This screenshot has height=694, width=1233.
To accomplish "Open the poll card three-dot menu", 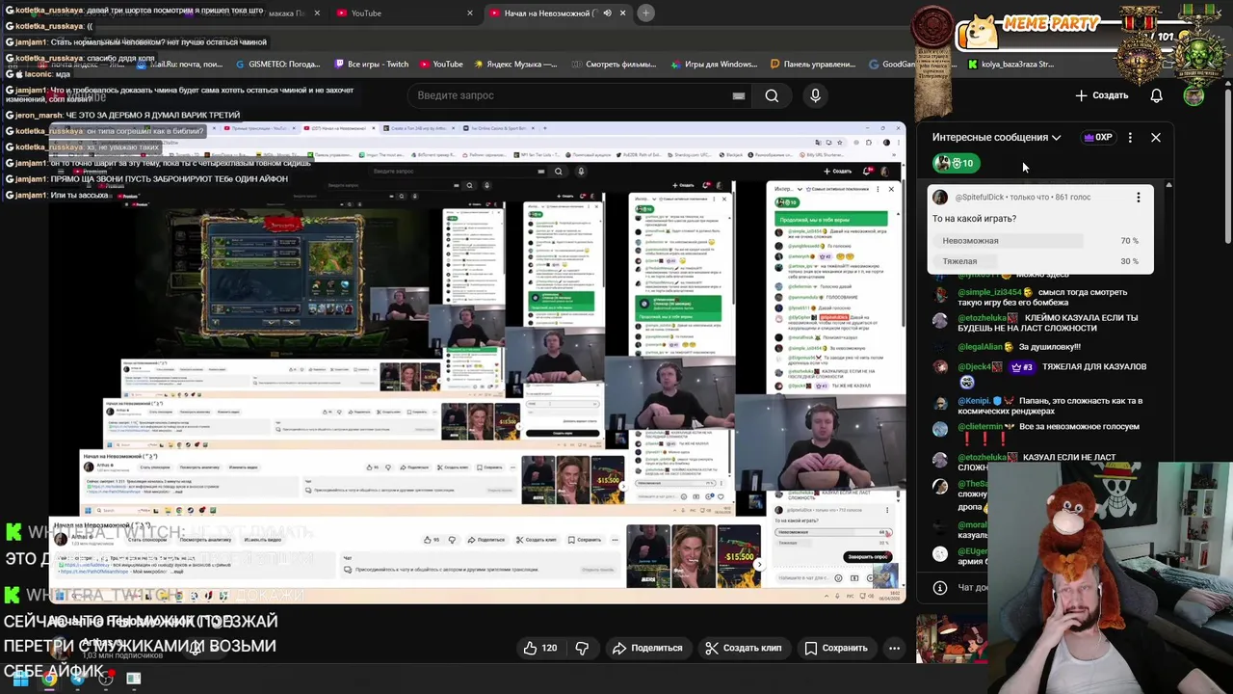I will point(1138,198).
